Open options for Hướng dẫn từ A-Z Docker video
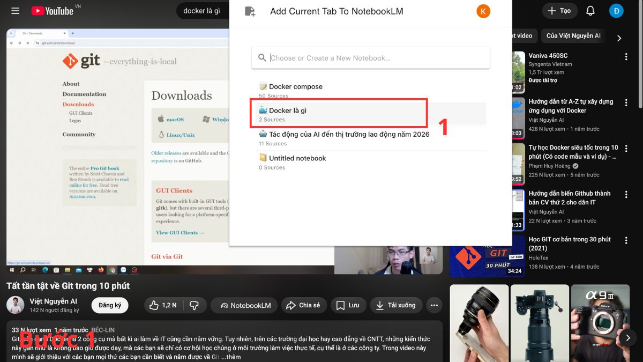Viewport: 643px width, 362px height. pyautogui.click(x=626, y=103)
